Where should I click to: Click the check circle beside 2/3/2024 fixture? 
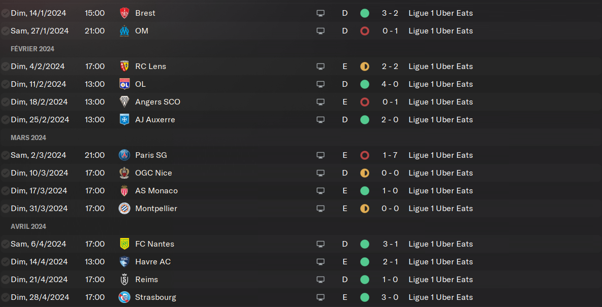tap(5, 155)
